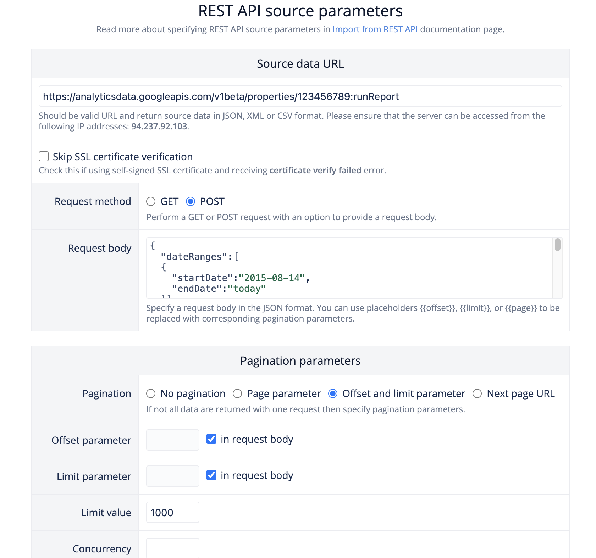Select Offset and limit parameter pagination
596x558 pixels.
(x=333, y=394)
